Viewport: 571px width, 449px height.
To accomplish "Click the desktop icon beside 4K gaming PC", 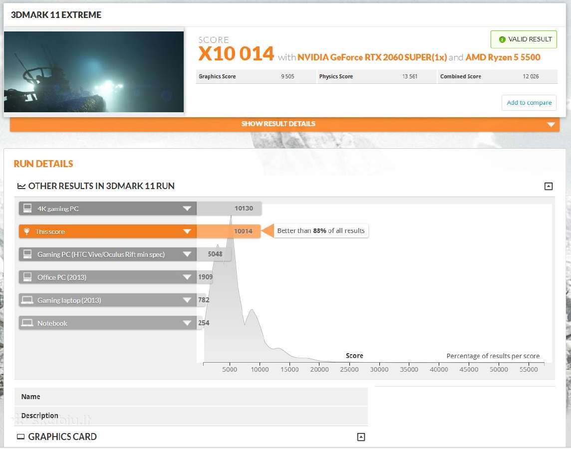I will pos(27,208).
